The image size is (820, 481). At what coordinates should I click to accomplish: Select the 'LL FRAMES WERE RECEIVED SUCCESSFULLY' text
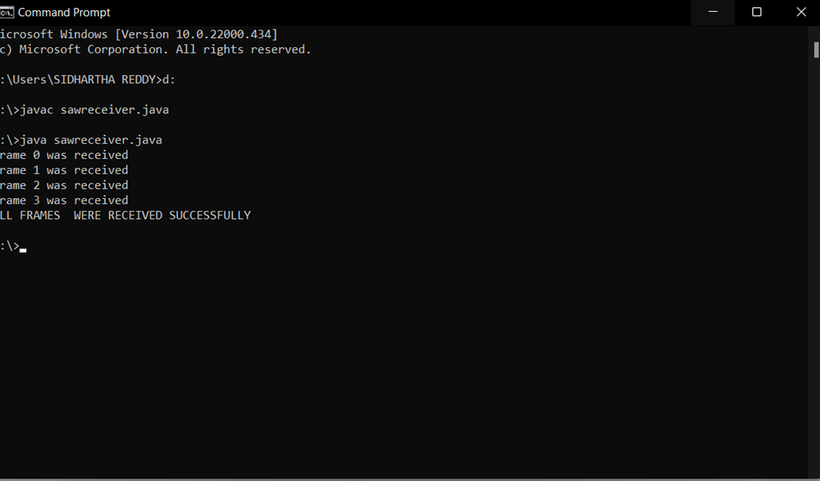[x=125, y=215]
